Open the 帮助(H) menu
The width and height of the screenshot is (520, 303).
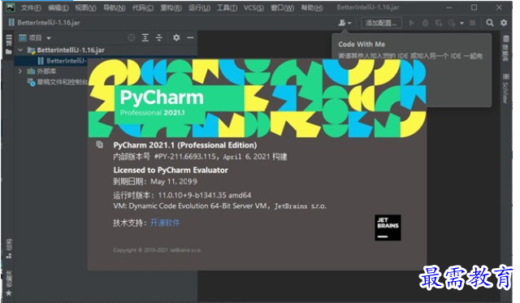pos(312,7)
